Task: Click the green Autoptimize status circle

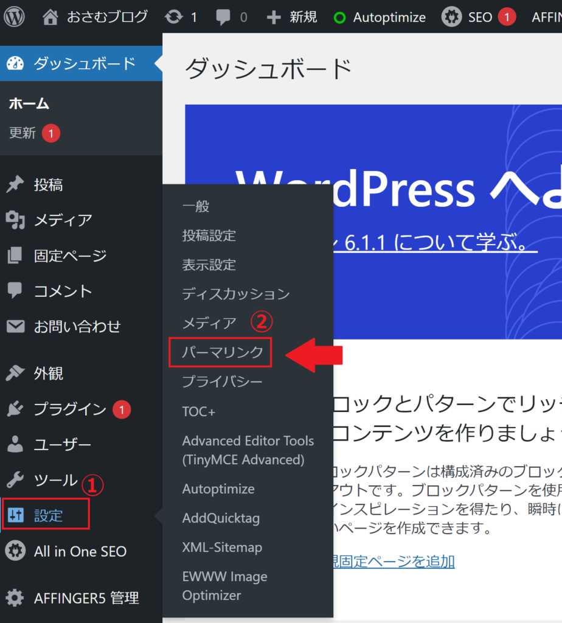Action: point(339,18)
